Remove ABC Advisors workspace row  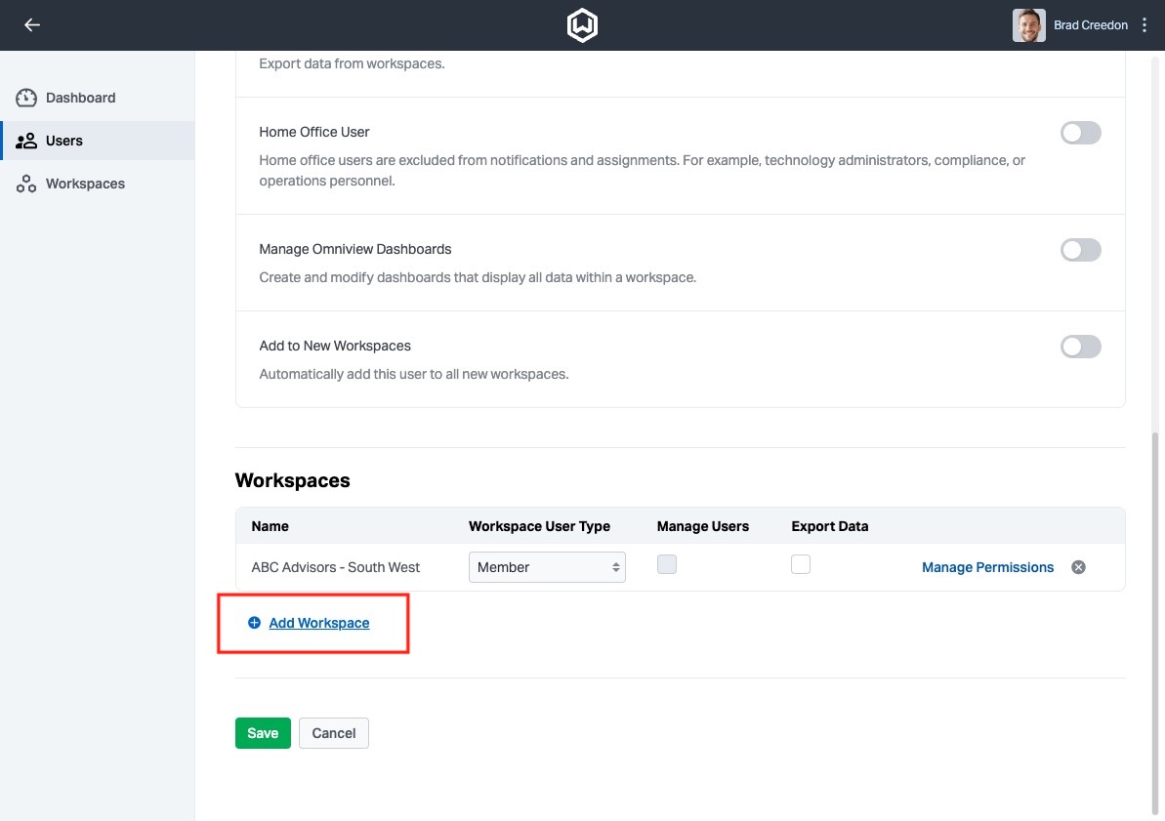click(1078, 567)
